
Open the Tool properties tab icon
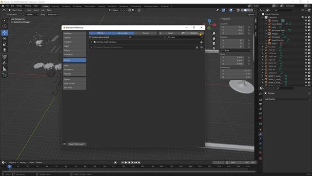(x=260, y=94)
